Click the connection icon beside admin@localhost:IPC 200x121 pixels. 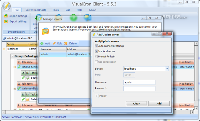(x=5, y=38)
